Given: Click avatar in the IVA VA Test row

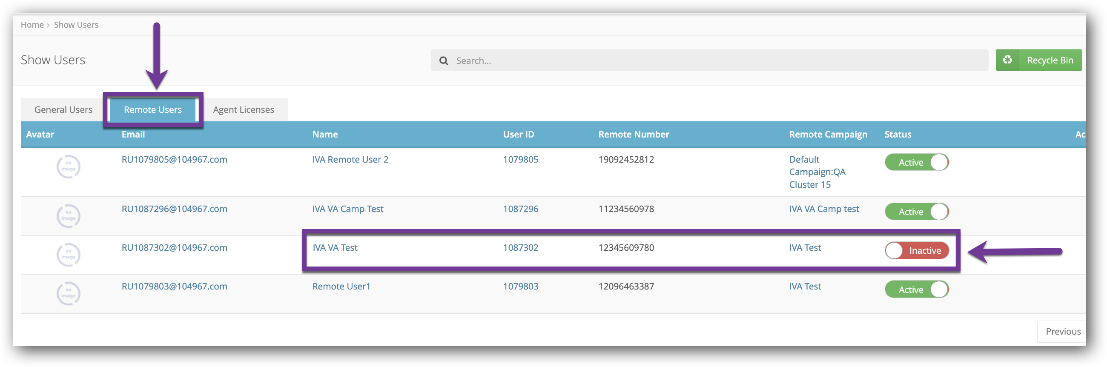Looking at the screenshot, I should click(x=68, y=255).
